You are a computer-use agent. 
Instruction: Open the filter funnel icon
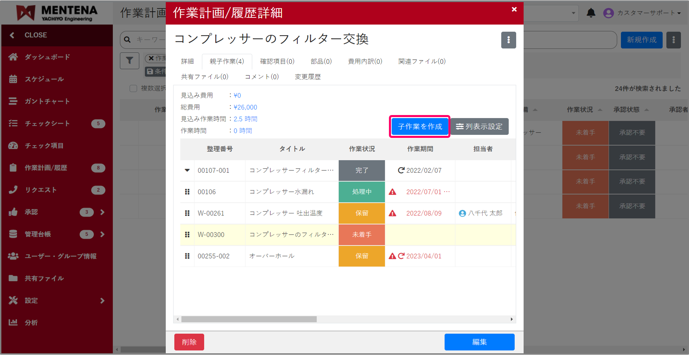130,60
